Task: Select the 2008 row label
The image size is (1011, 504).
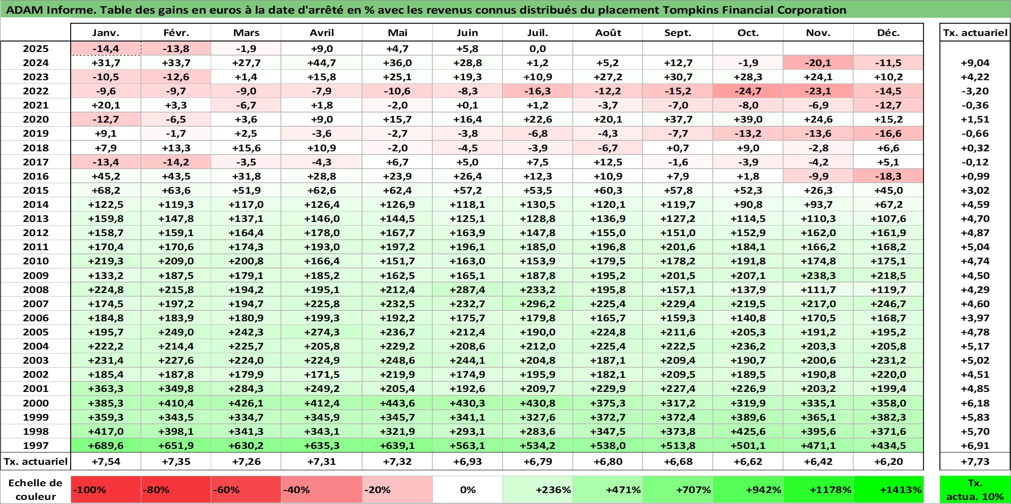Action: coord(36,289)
